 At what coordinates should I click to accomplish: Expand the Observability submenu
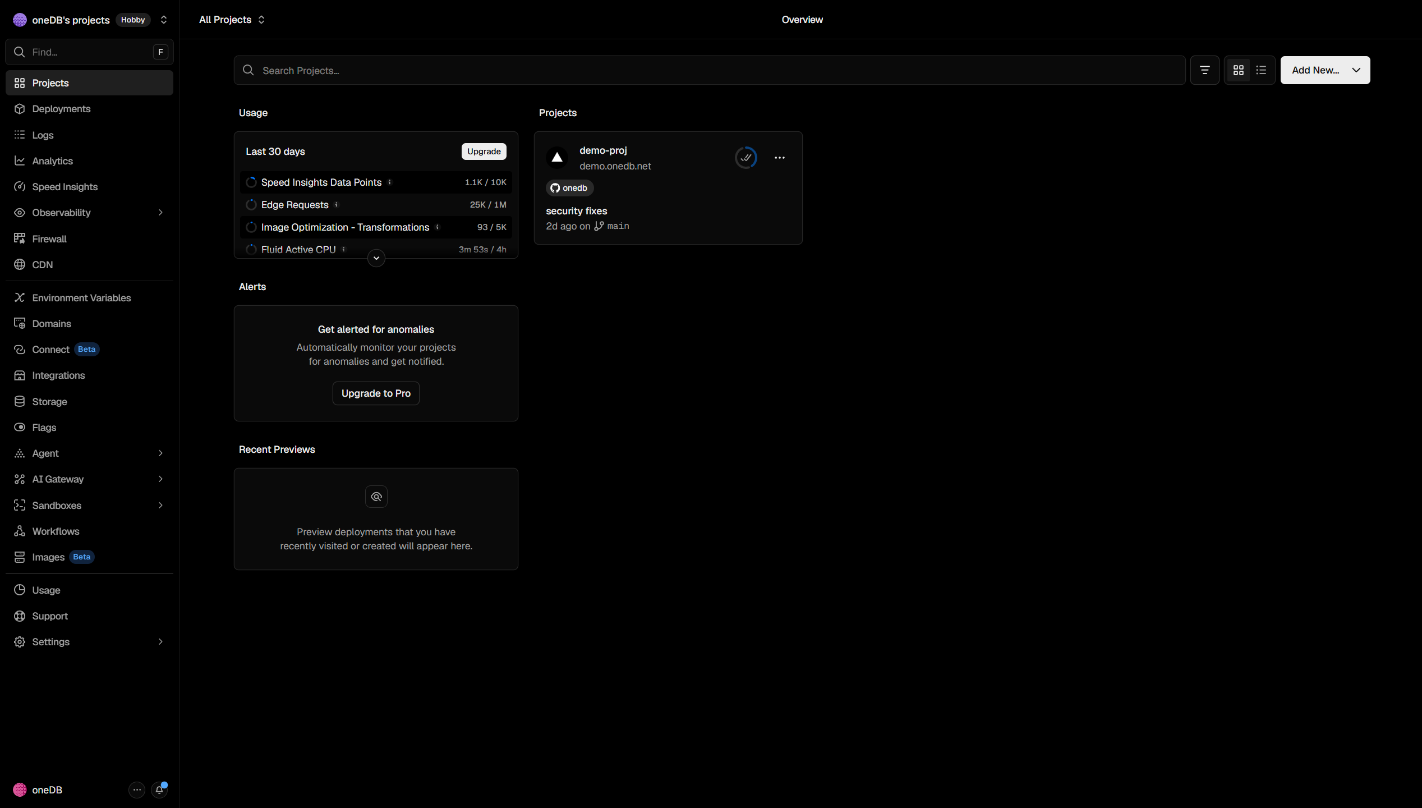[160, 213]
